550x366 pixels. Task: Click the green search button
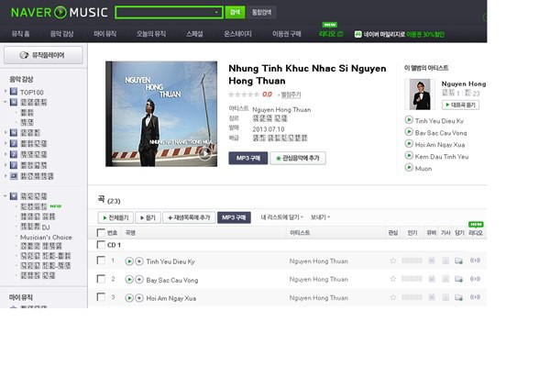pos(235,12)
